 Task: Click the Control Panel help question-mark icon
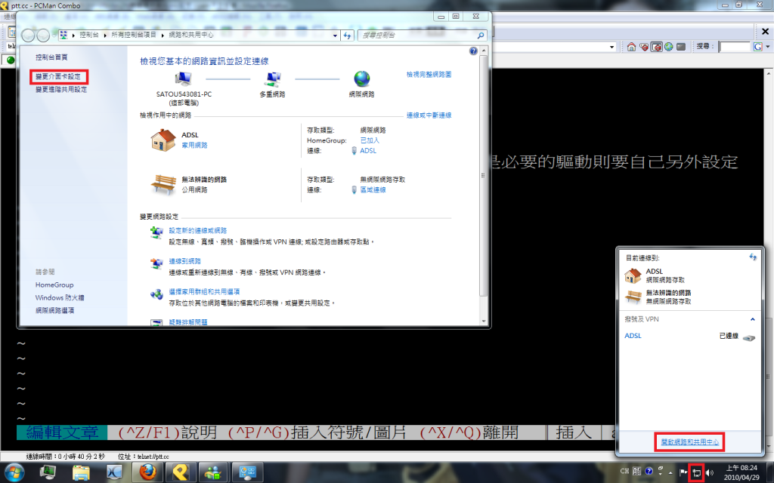pos(473,51)
